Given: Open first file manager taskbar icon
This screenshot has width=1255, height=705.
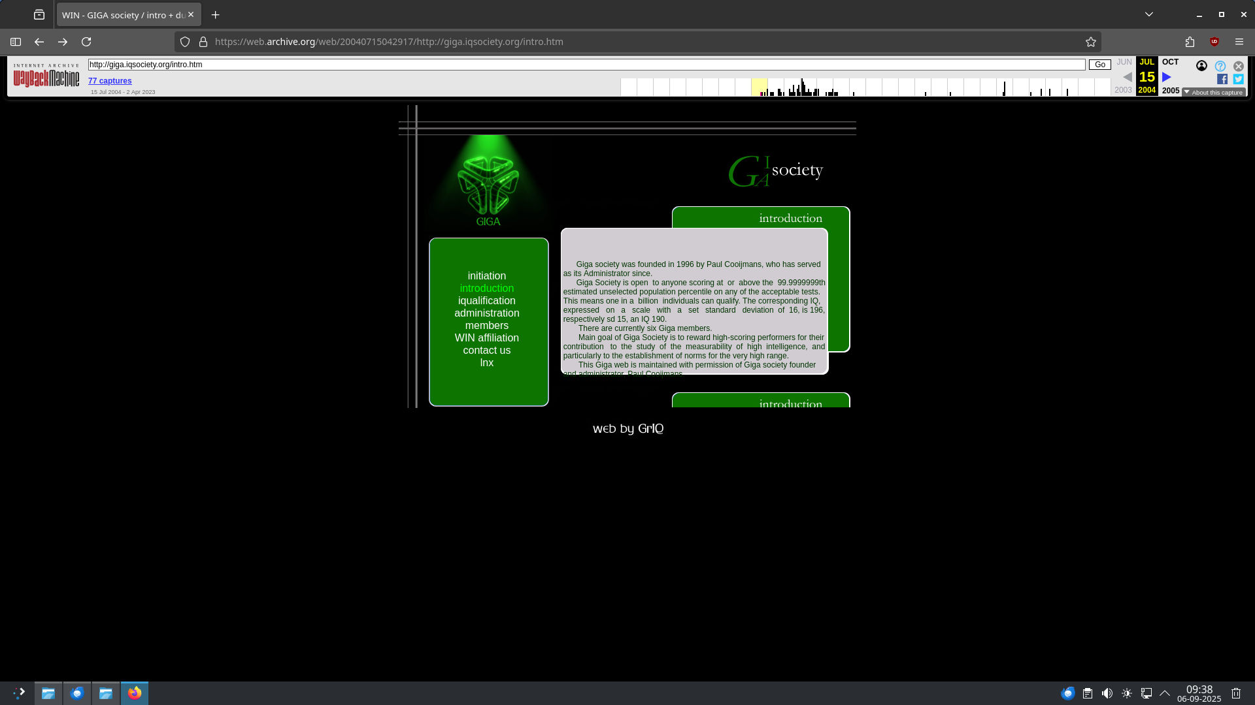Looking at the screenshot, I should 48,693.
